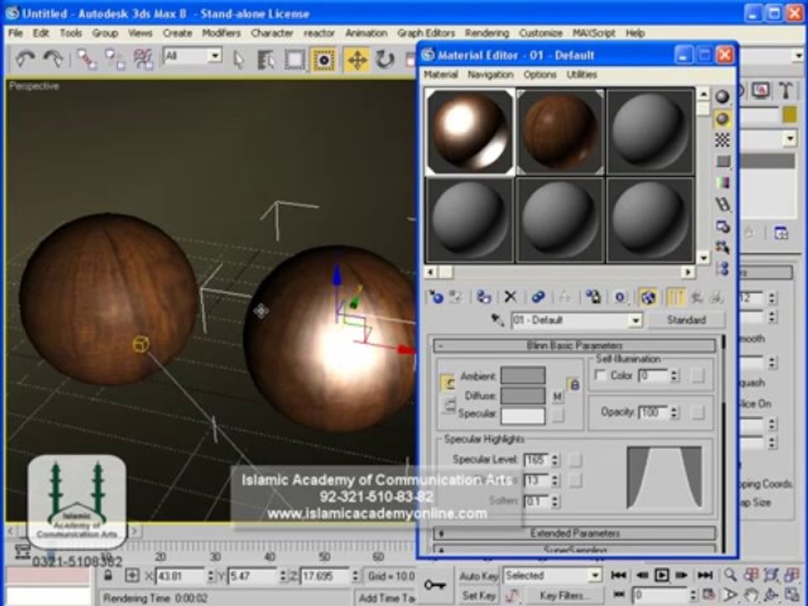Toggle Show End Result button
This screenshot has height=606, width=808.
676,297
